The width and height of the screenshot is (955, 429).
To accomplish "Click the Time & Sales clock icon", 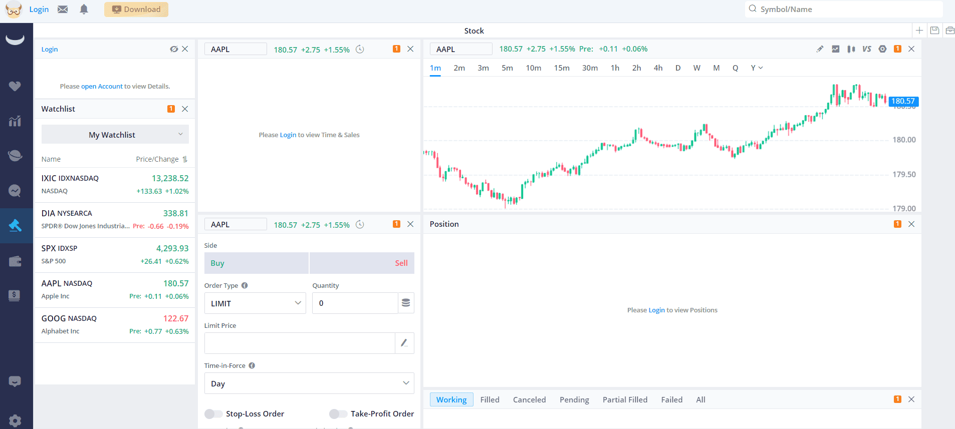I will 360,49.
